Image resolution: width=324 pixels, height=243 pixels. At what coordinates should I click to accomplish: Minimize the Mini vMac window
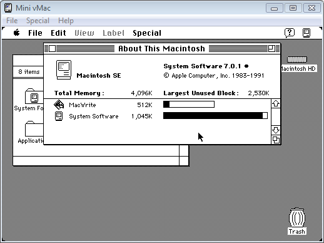coord(275,8)
